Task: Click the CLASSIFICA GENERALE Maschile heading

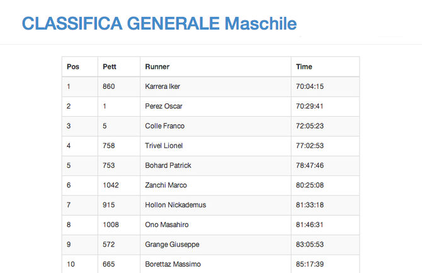Action: (159, 23)
